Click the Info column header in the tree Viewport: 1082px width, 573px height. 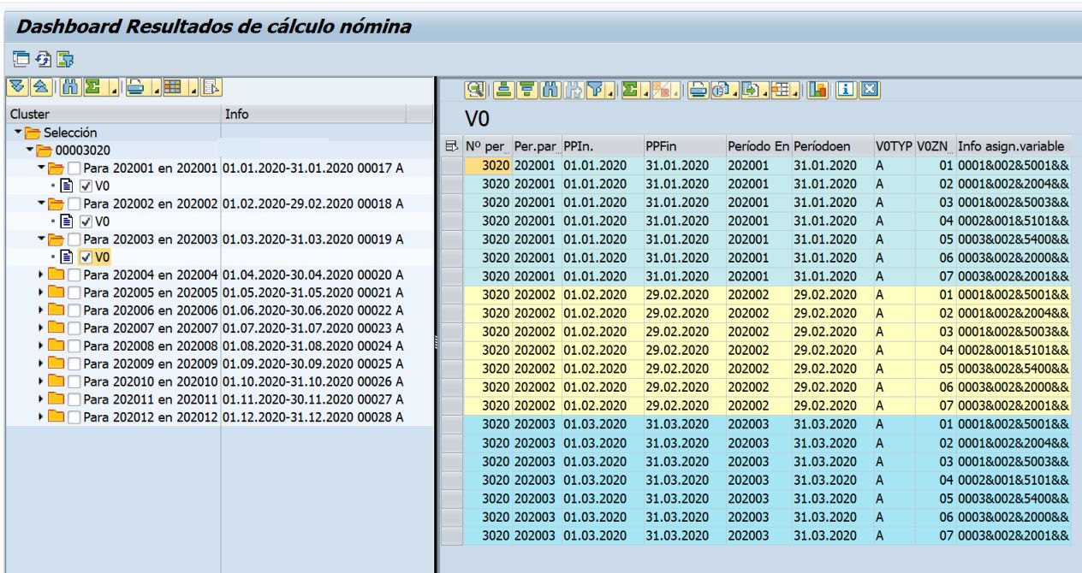click(x=312, y=114)
